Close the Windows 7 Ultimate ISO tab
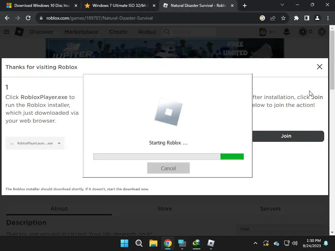Screen dimensions: 335x251 154,6
